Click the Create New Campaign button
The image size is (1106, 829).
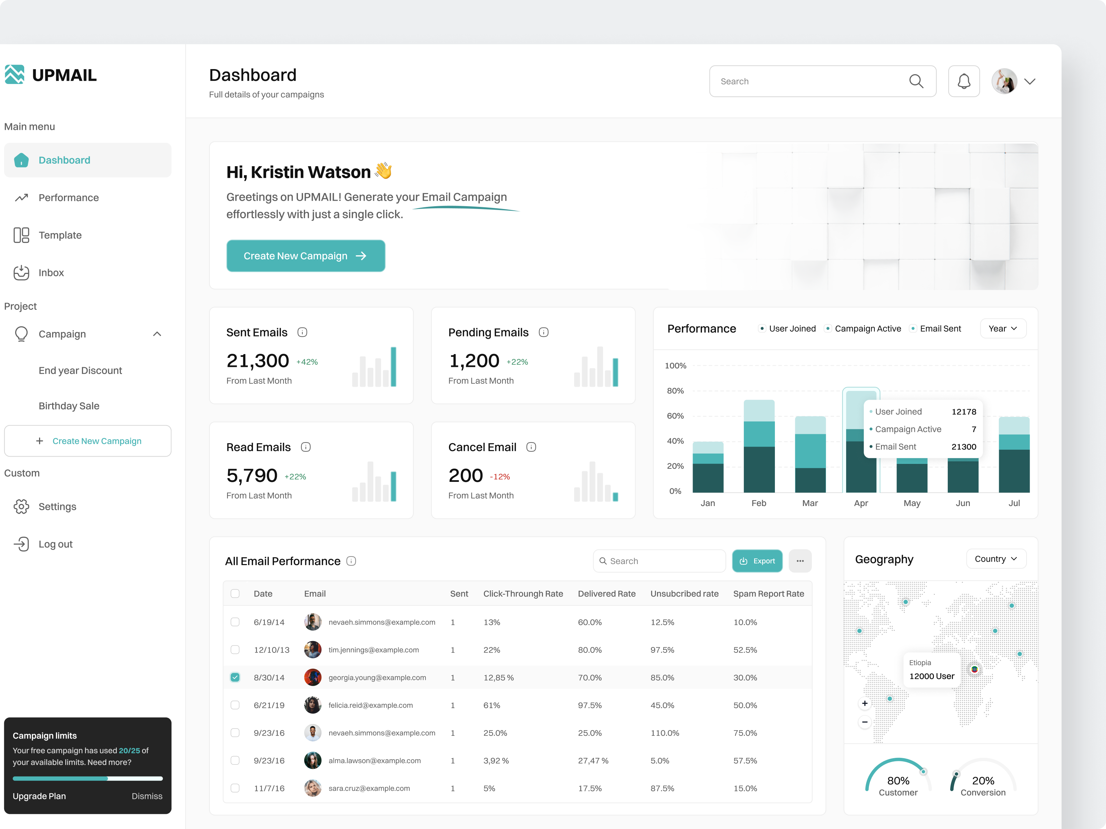pos(306,255)
